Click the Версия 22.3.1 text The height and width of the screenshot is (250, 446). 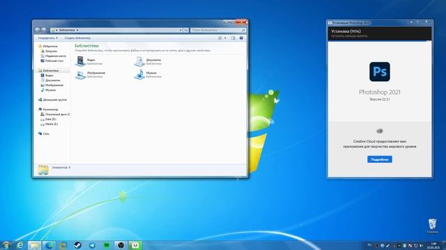[379, 99]
